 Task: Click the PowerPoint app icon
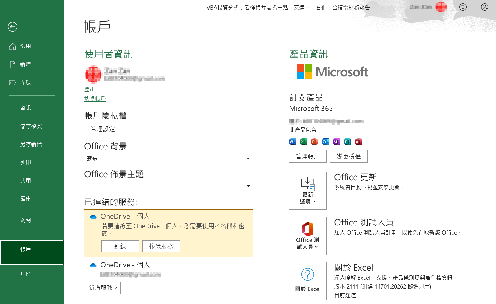(315, 142)
